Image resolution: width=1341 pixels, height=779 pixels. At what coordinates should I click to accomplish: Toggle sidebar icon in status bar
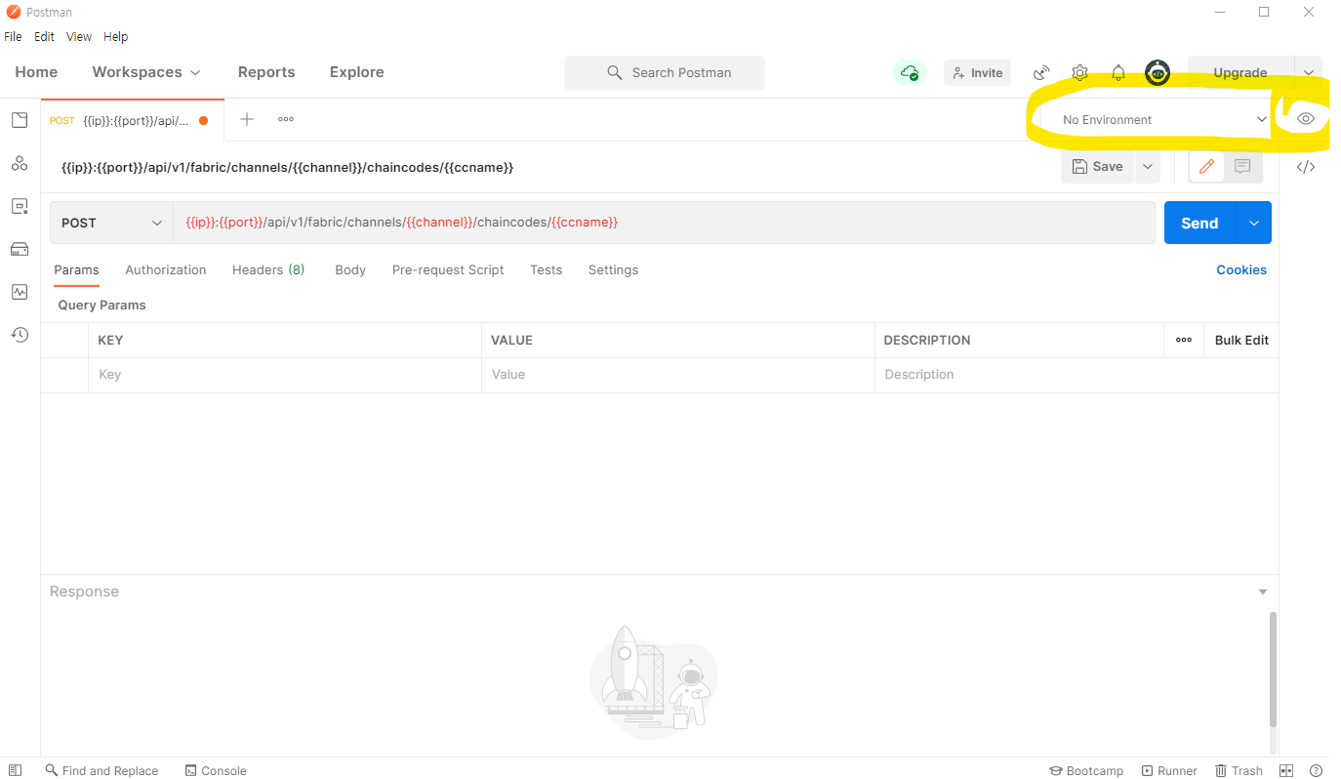pyautogui.click(x=15, y=770)
